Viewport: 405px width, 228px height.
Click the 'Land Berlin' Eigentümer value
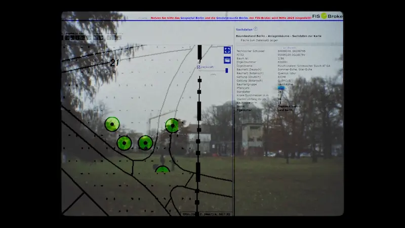coord(285,110)
